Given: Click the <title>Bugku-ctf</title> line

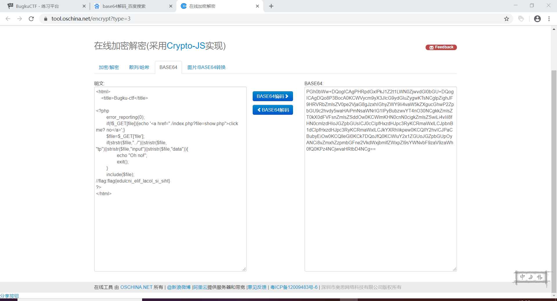Looking at the screenshot, I should (124, 98).
